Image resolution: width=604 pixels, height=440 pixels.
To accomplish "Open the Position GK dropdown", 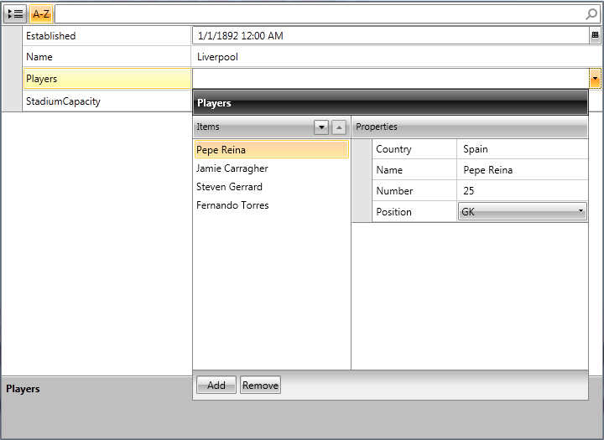I will 523,211.
